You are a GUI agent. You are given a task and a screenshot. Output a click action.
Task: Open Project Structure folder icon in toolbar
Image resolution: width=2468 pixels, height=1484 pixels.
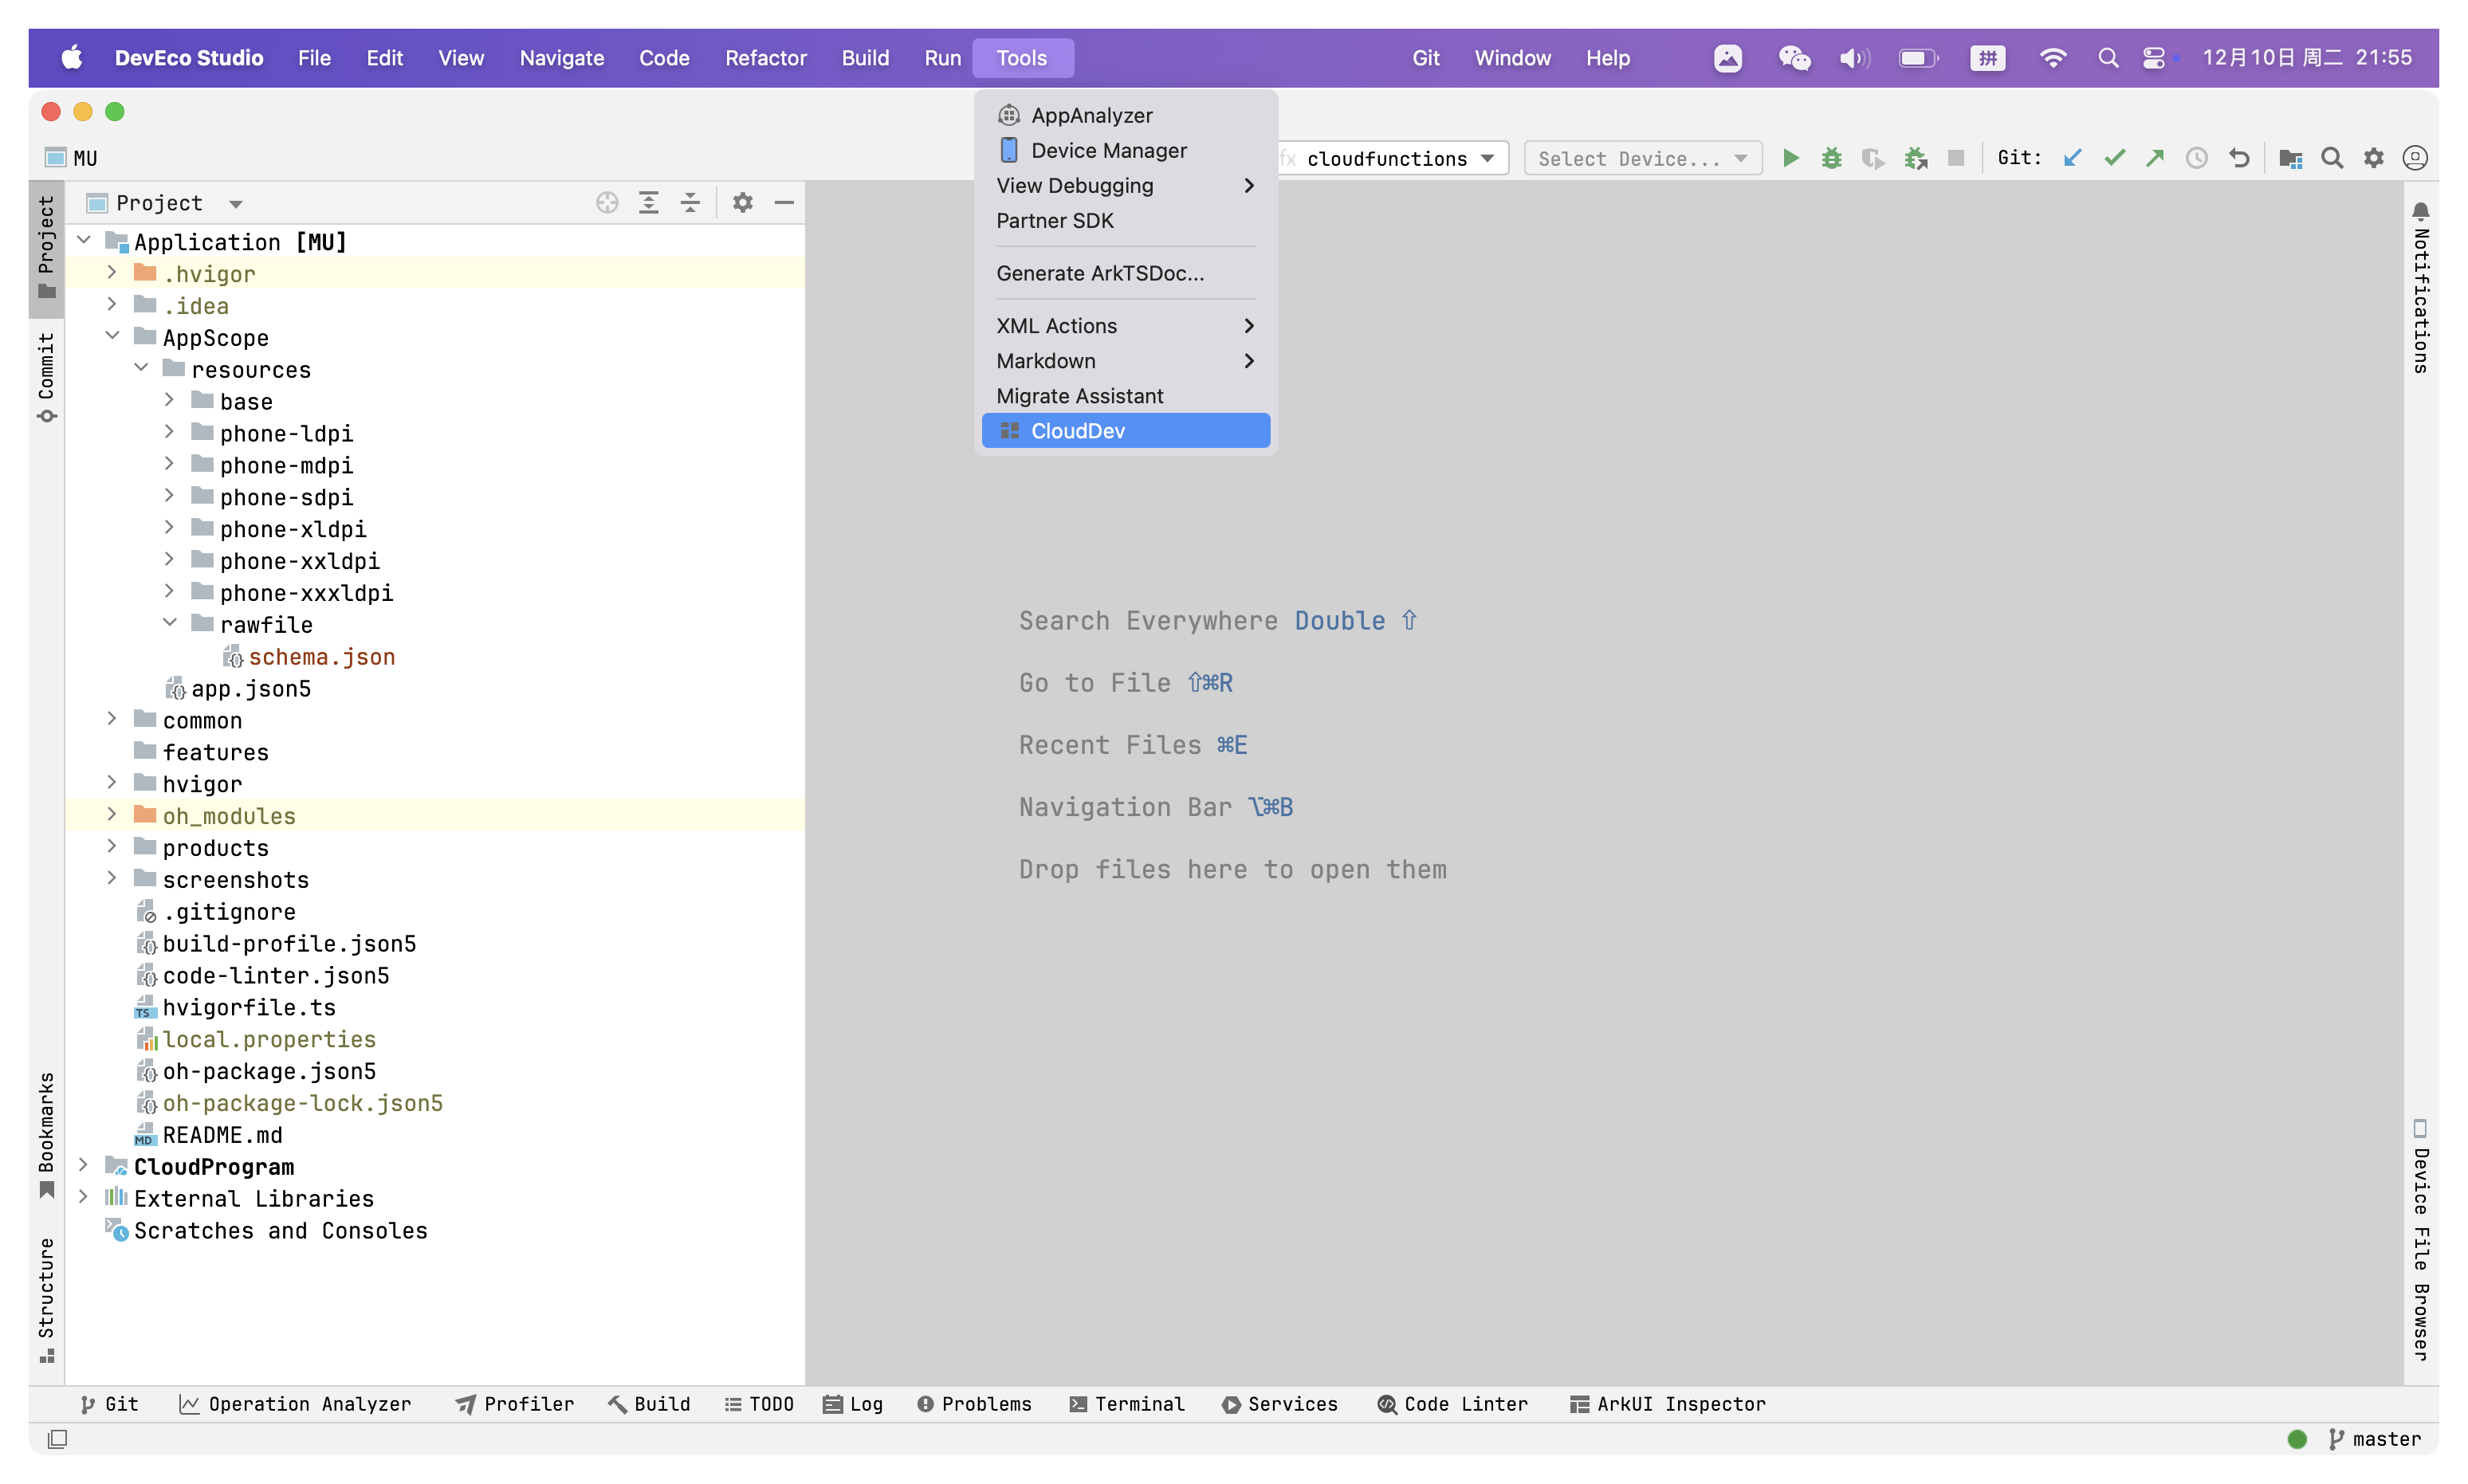2290,158
